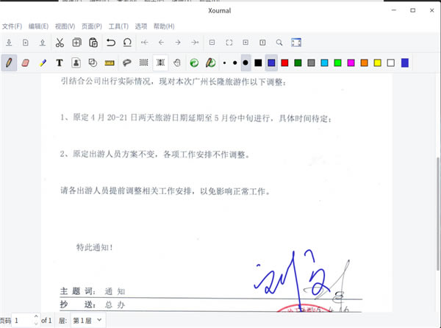Image resolution: width=441 pixels, height=328 pixels.
Task: Click the Save icon in toolbar
Action: (9, 43)
